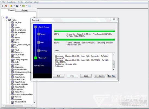The height and width of the screenshot is (109, 149).
Task: Click the Output log vertical scrollbar thumb
Action: coord(113,64)
